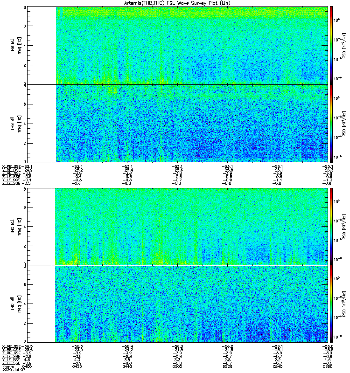Click the THC Y_LE_SSE value '2.8'
This screenshot has height=373, width=350.
tap(228, 360)
